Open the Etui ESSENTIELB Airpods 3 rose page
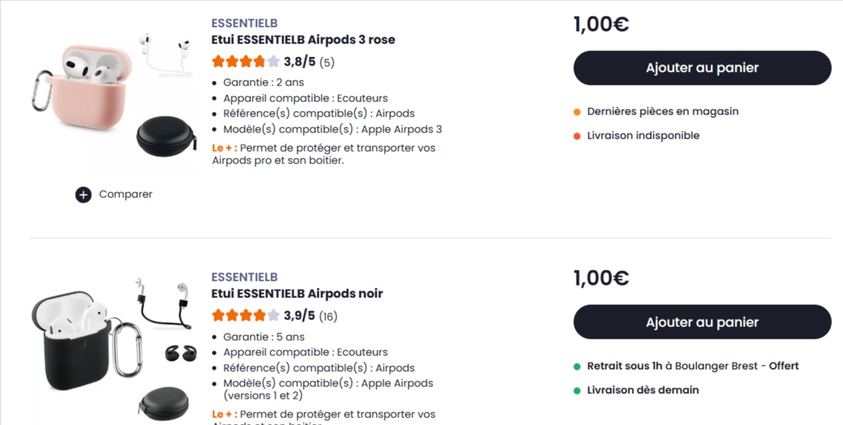The width and height of the screenshot is (843, 425). click(304, 39)
